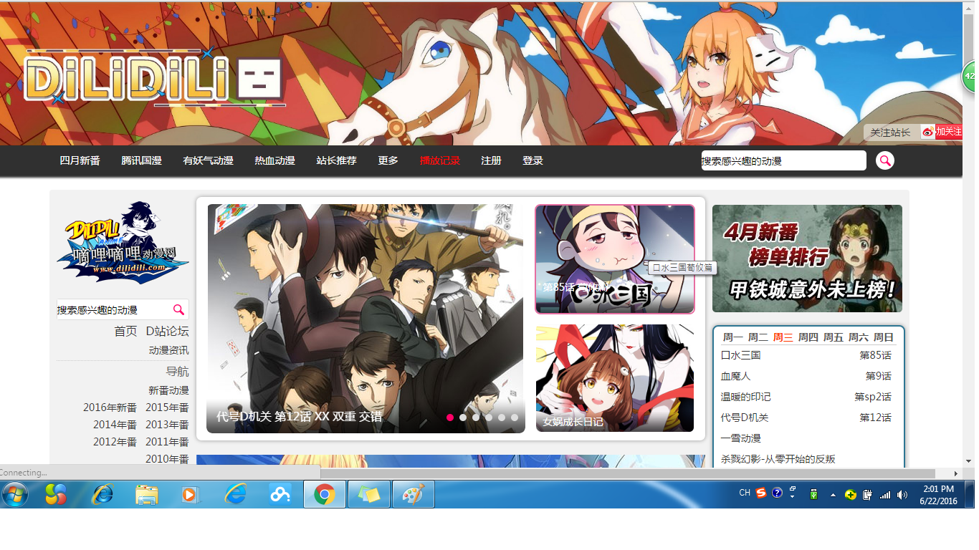Open the Weibo 加关注 follow button

942,132
